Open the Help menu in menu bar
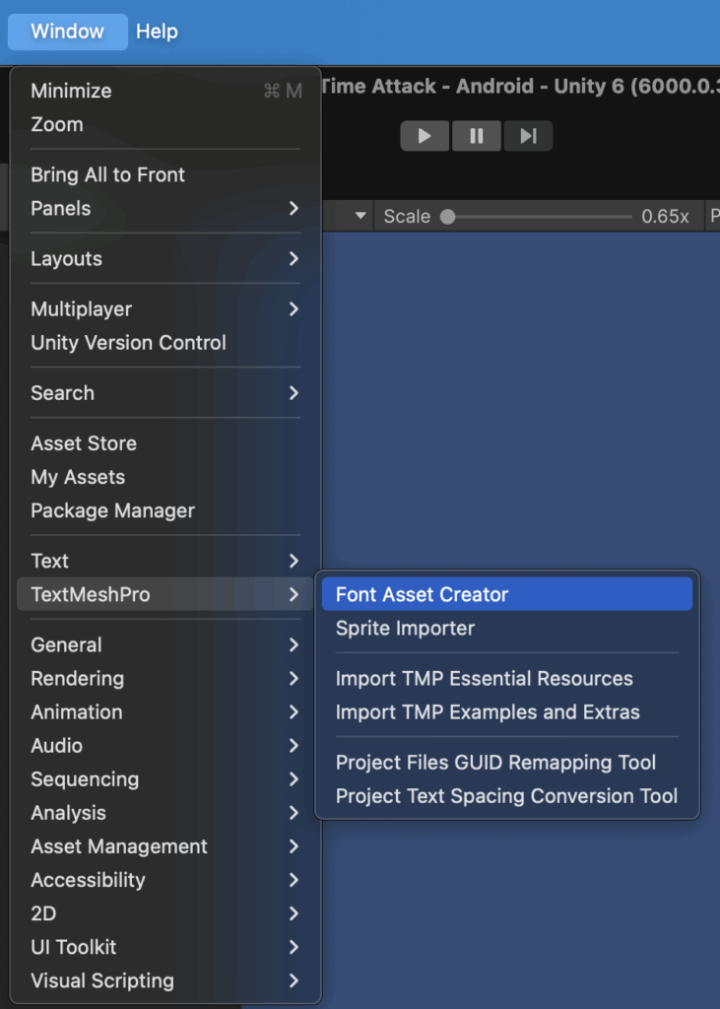This screenshot has width=720, height=1009. (x=157, y=31)
